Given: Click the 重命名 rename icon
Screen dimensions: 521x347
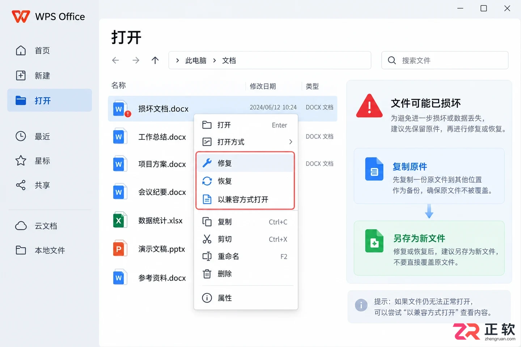Looking at the screenshot, I should tap(207, 256).
